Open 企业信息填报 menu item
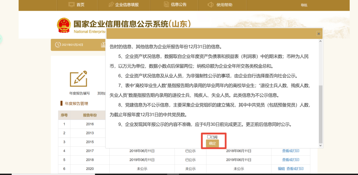 [127, 5]
